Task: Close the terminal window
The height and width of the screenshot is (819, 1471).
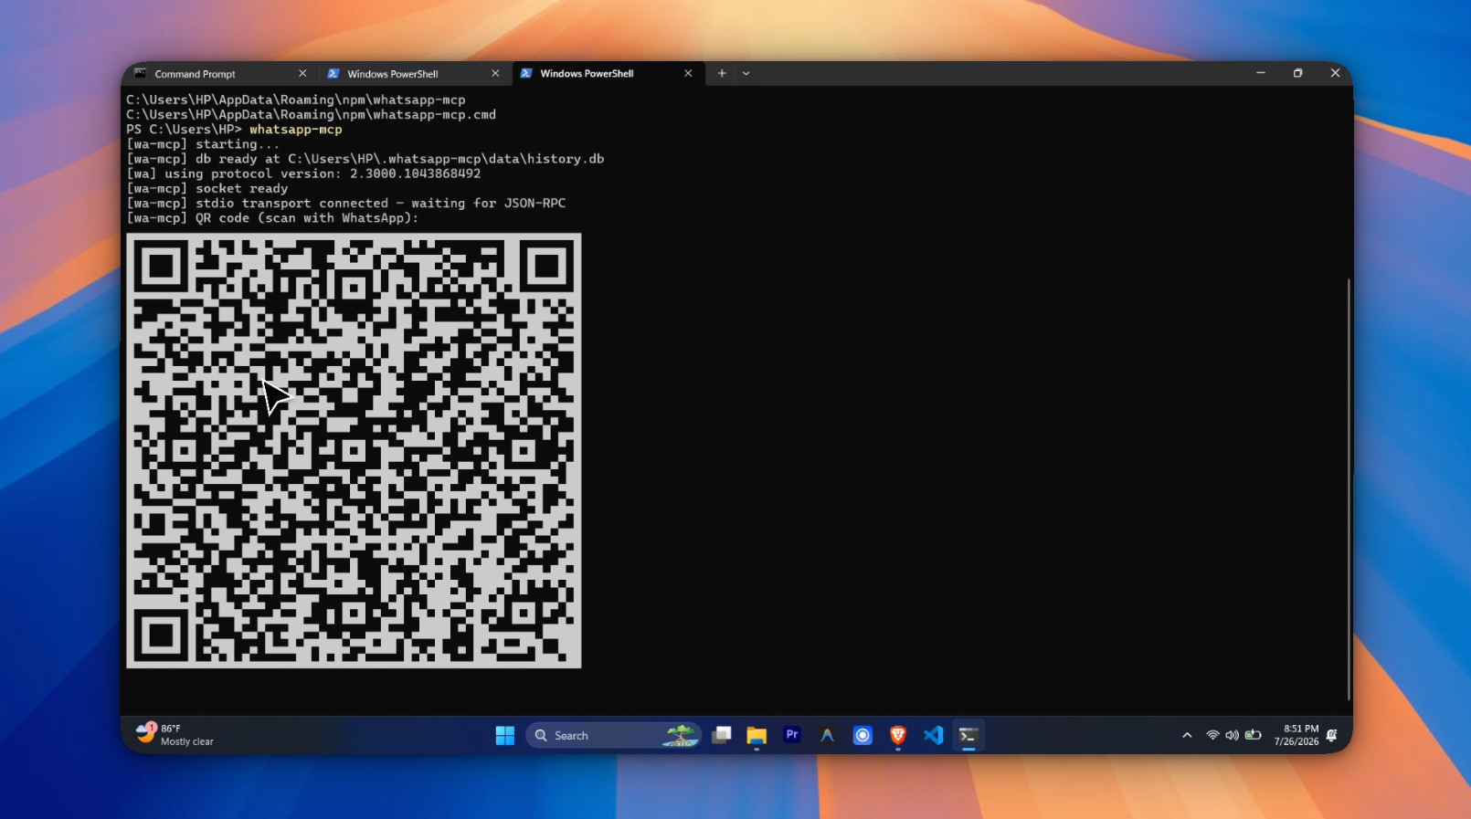Action: click(1335, 73)
